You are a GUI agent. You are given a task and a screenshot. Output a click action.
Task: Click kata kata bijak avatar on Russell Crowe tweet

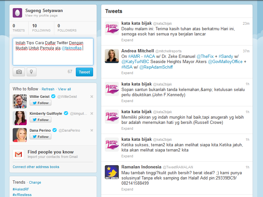click(x=112, y=116)
